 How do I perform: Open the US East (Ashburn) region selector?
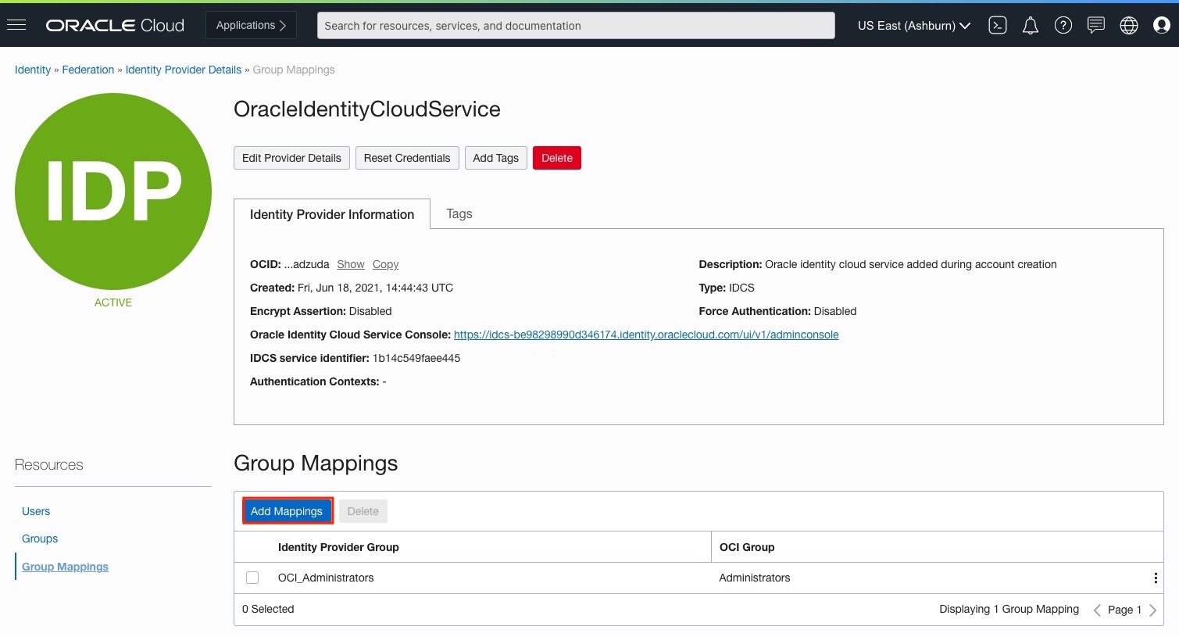pyautogui.click(x=913, y=26)
